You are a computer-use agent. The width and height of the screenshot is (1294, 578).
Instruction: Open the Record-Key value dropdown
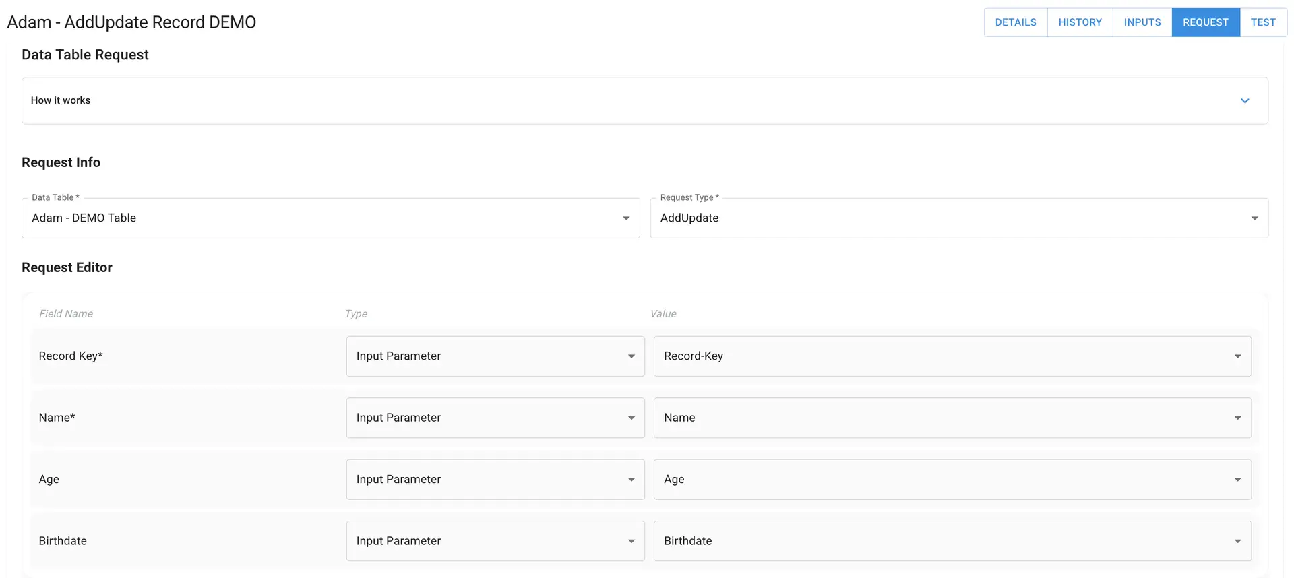coord(952,356)
